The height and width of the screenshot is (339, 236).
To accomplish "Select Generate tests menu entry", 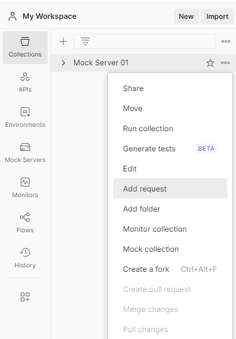I will tap(170, 149).
